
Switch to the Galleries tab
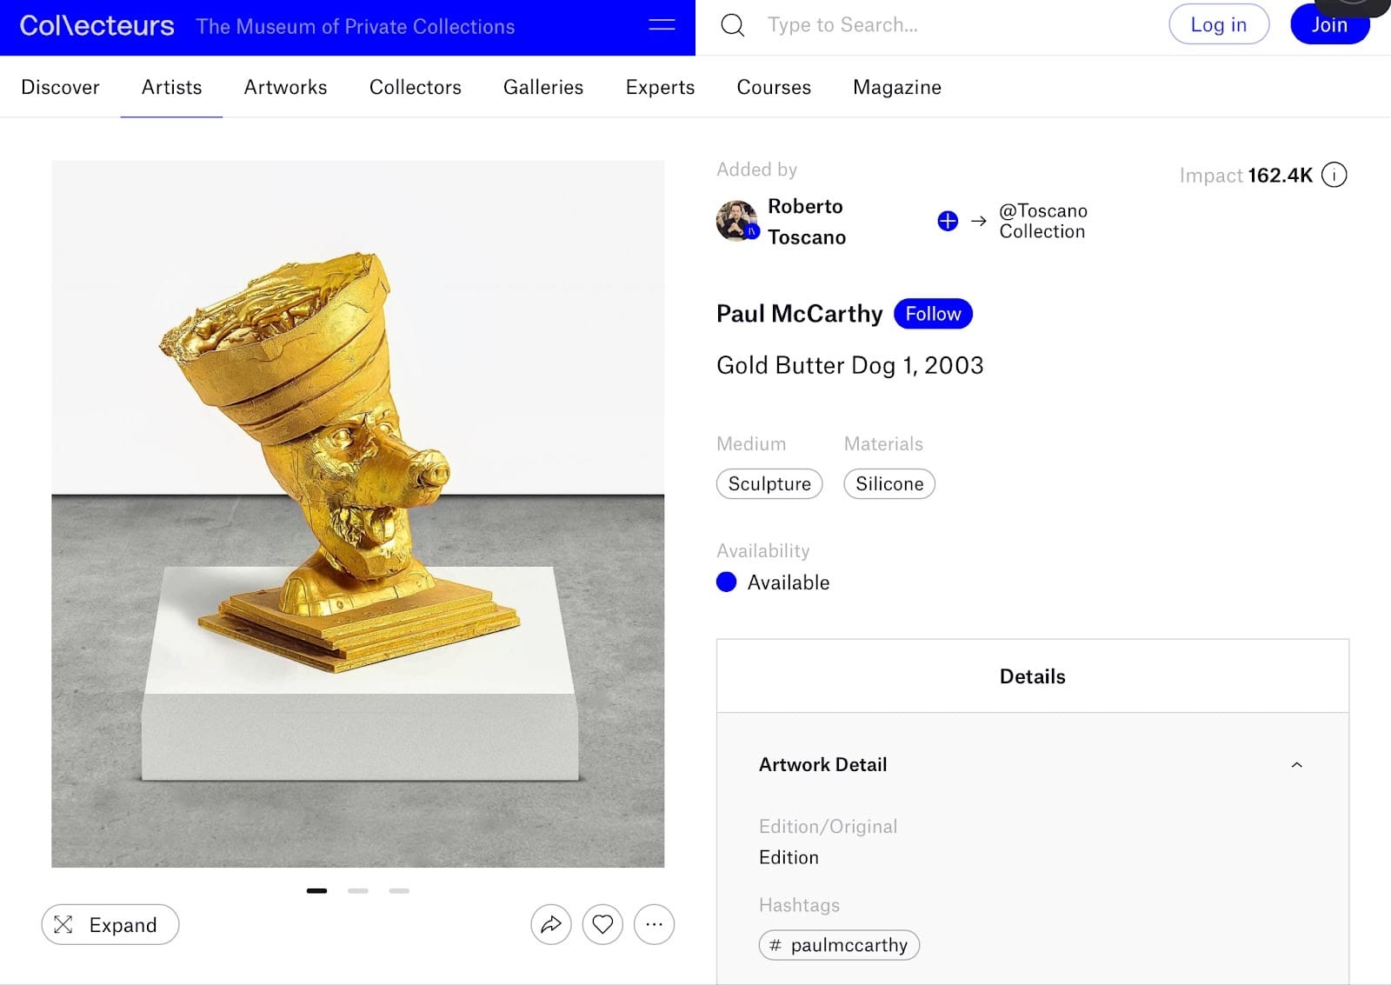click(543, 87)
